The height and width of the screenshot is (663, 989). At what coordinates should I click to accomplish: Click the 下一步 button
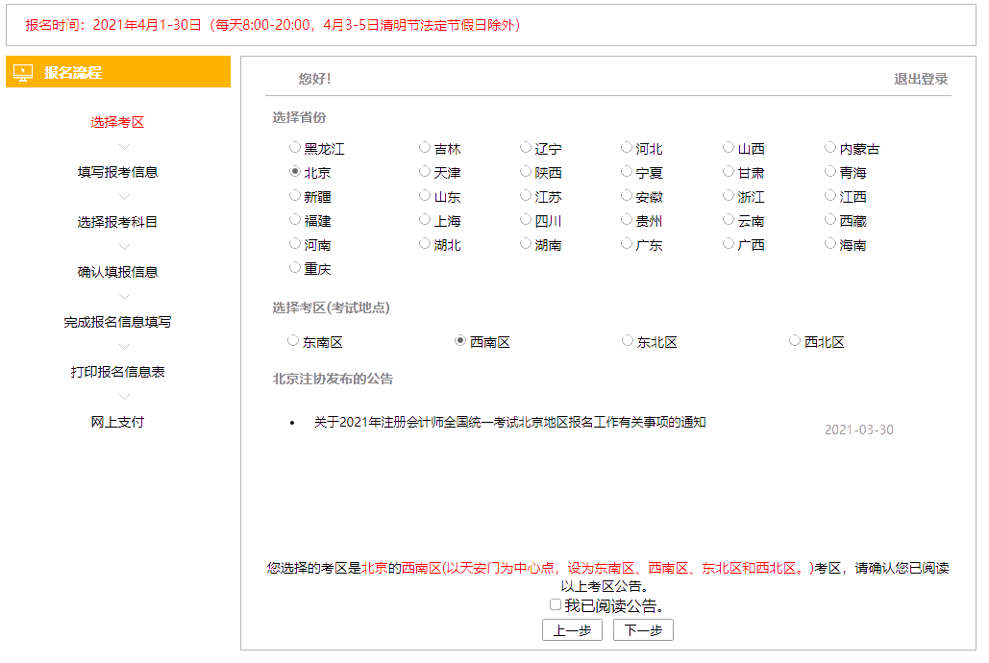pos(643,630)
